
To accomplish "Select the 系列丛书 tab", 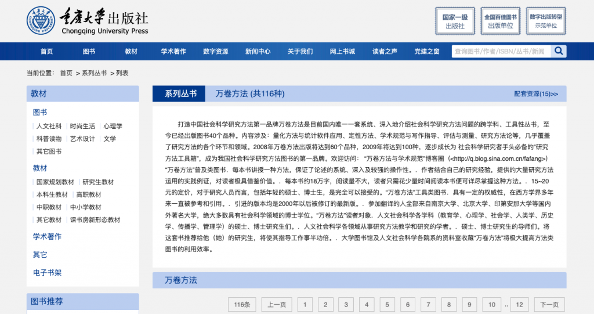I will click(179, 93).
